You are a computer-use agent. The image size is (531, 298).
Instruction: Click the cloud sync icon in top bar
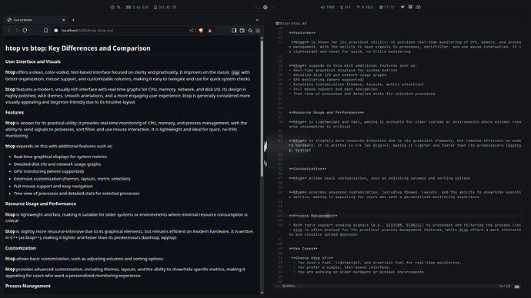click(418, 7)
